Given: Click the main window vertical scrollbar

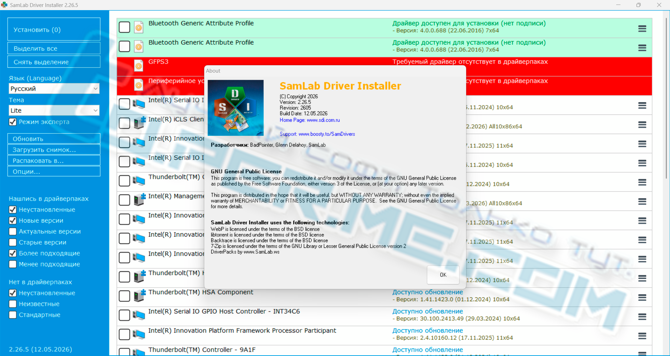Looking at the screenshot, I should point(666,98).
